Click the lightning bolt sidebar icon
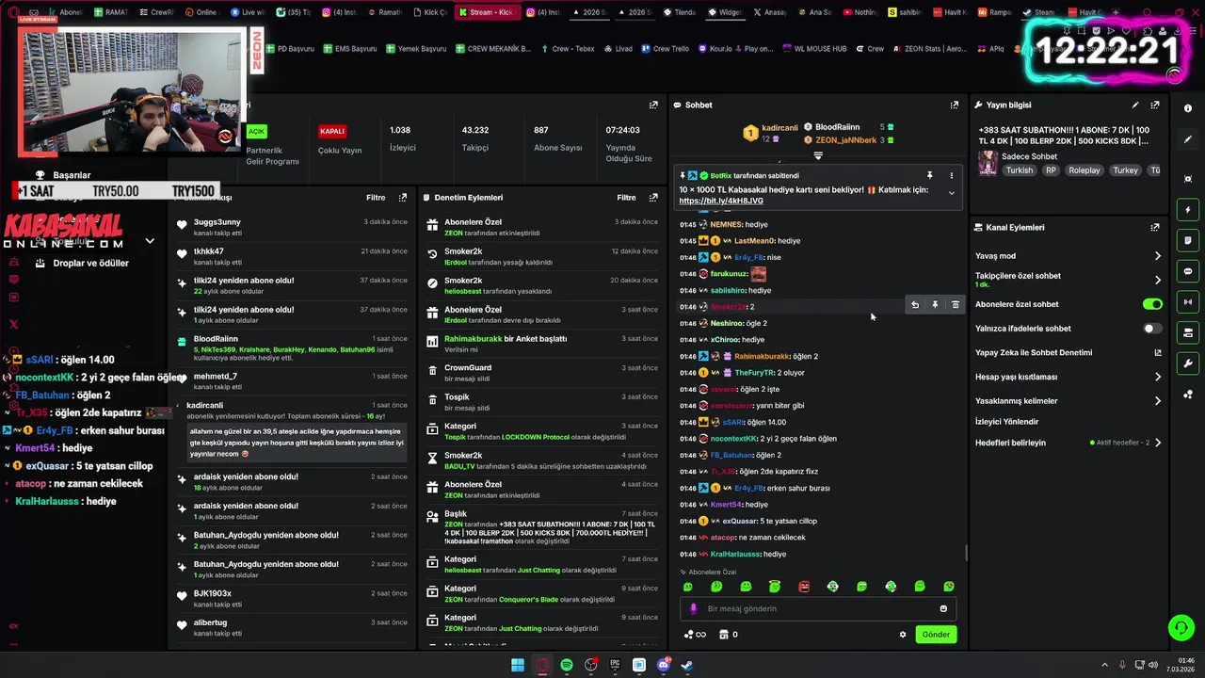Screen dimensions: 1205x678 coord(1188,209)
